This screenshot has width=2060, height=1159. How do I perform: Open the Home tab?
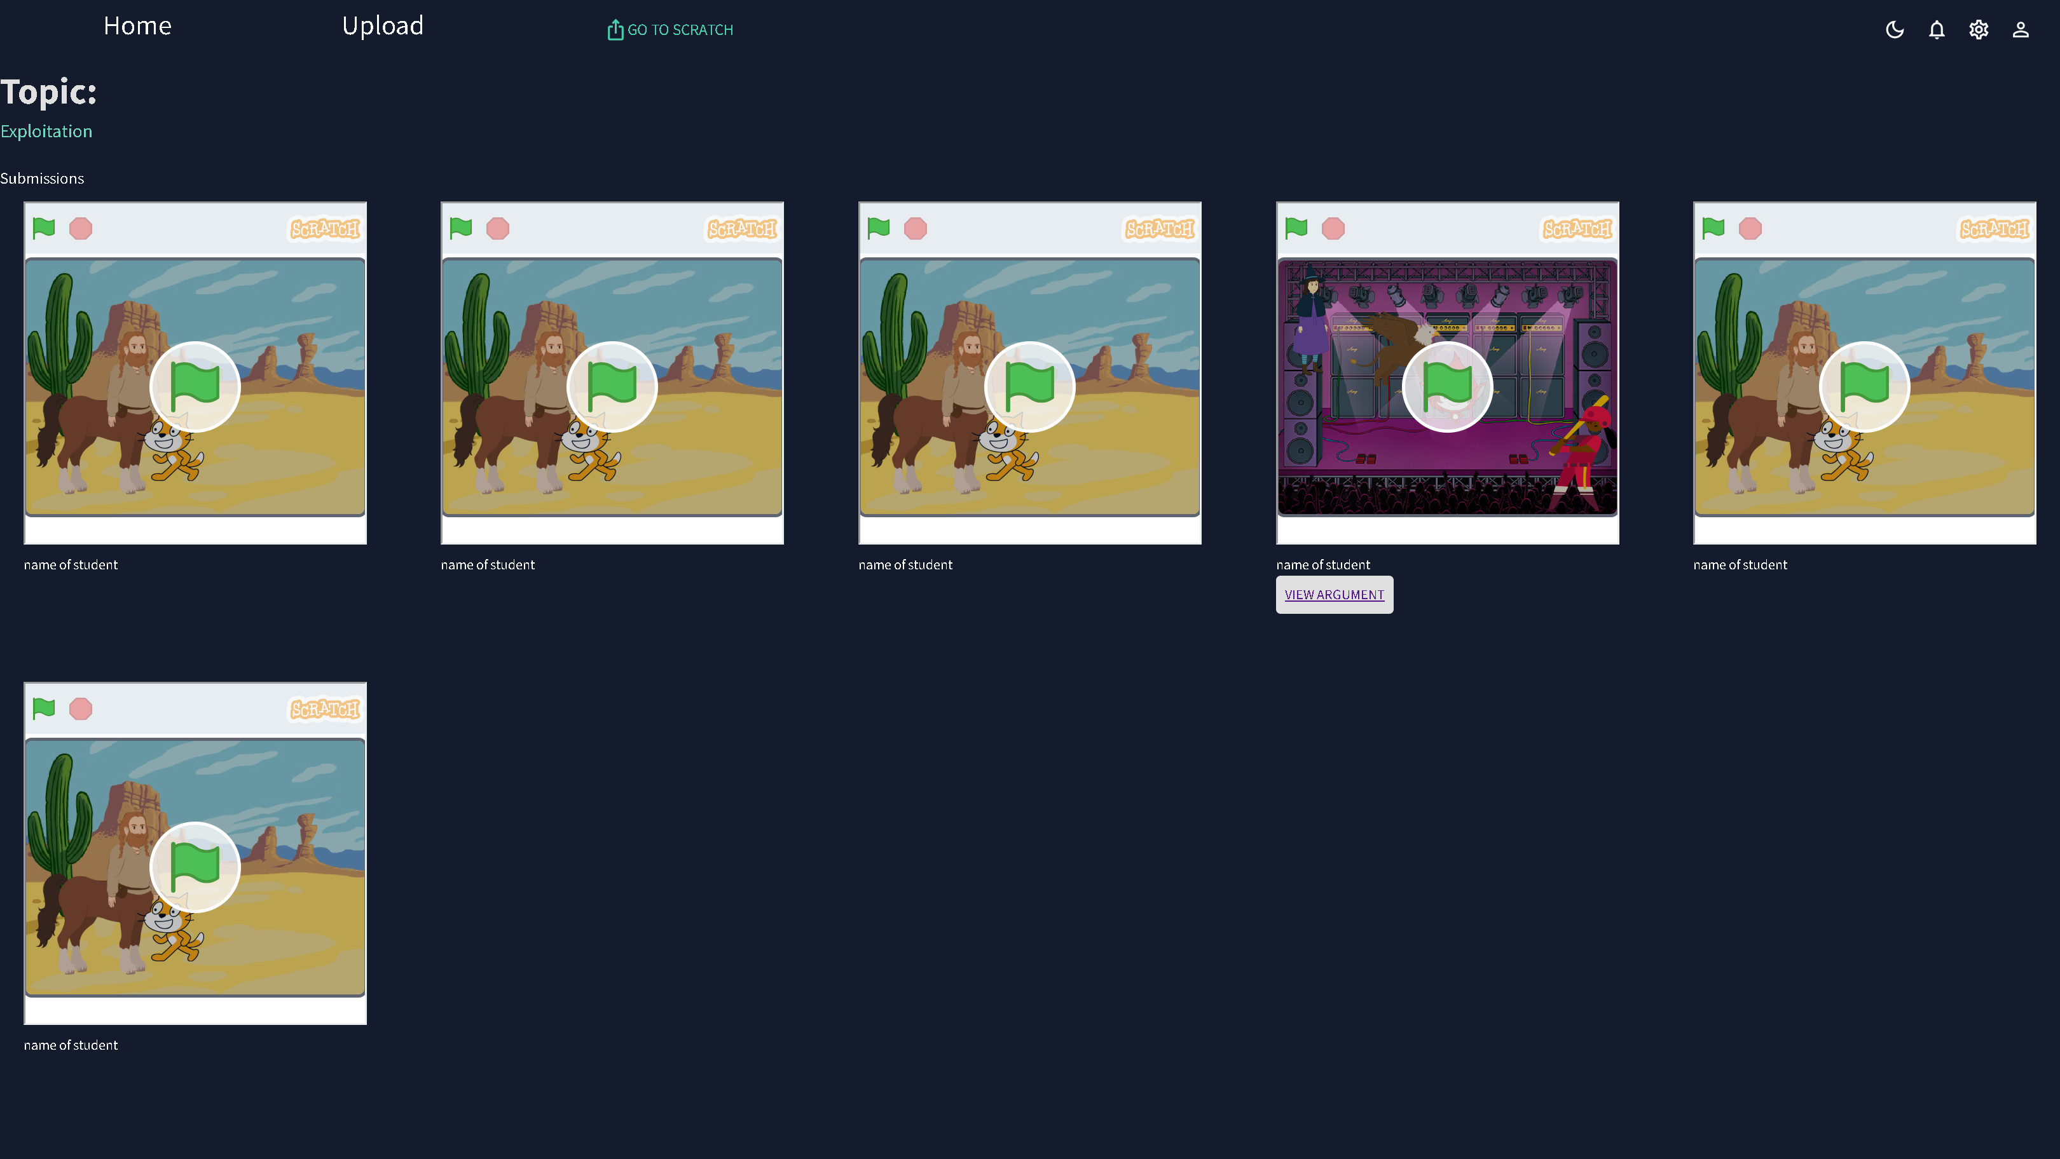click(x=137, y=25)
